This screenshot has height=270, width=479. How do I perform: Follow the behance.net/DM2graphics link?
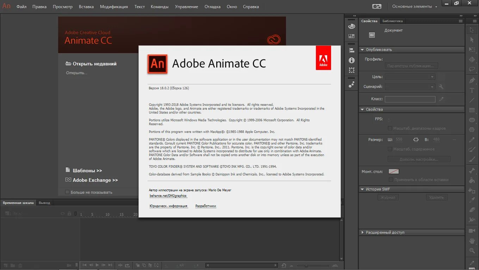(x=168, y=196)
